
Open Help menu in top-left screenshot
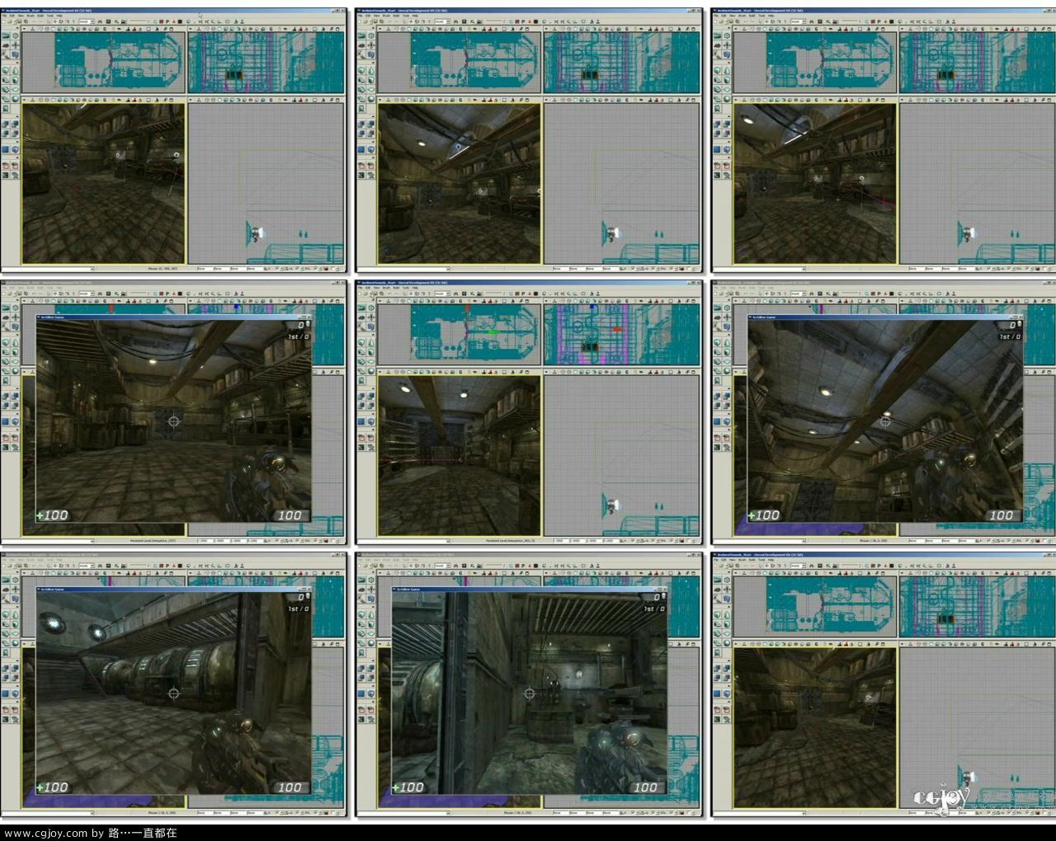[x=59, y=16]
